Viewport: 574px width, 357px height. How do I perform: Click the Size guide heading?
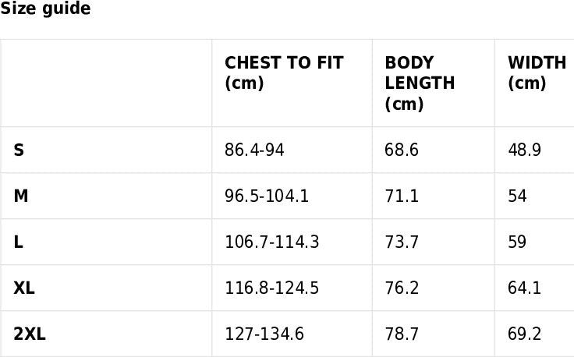pyautogui.click(x=45, y=9)
